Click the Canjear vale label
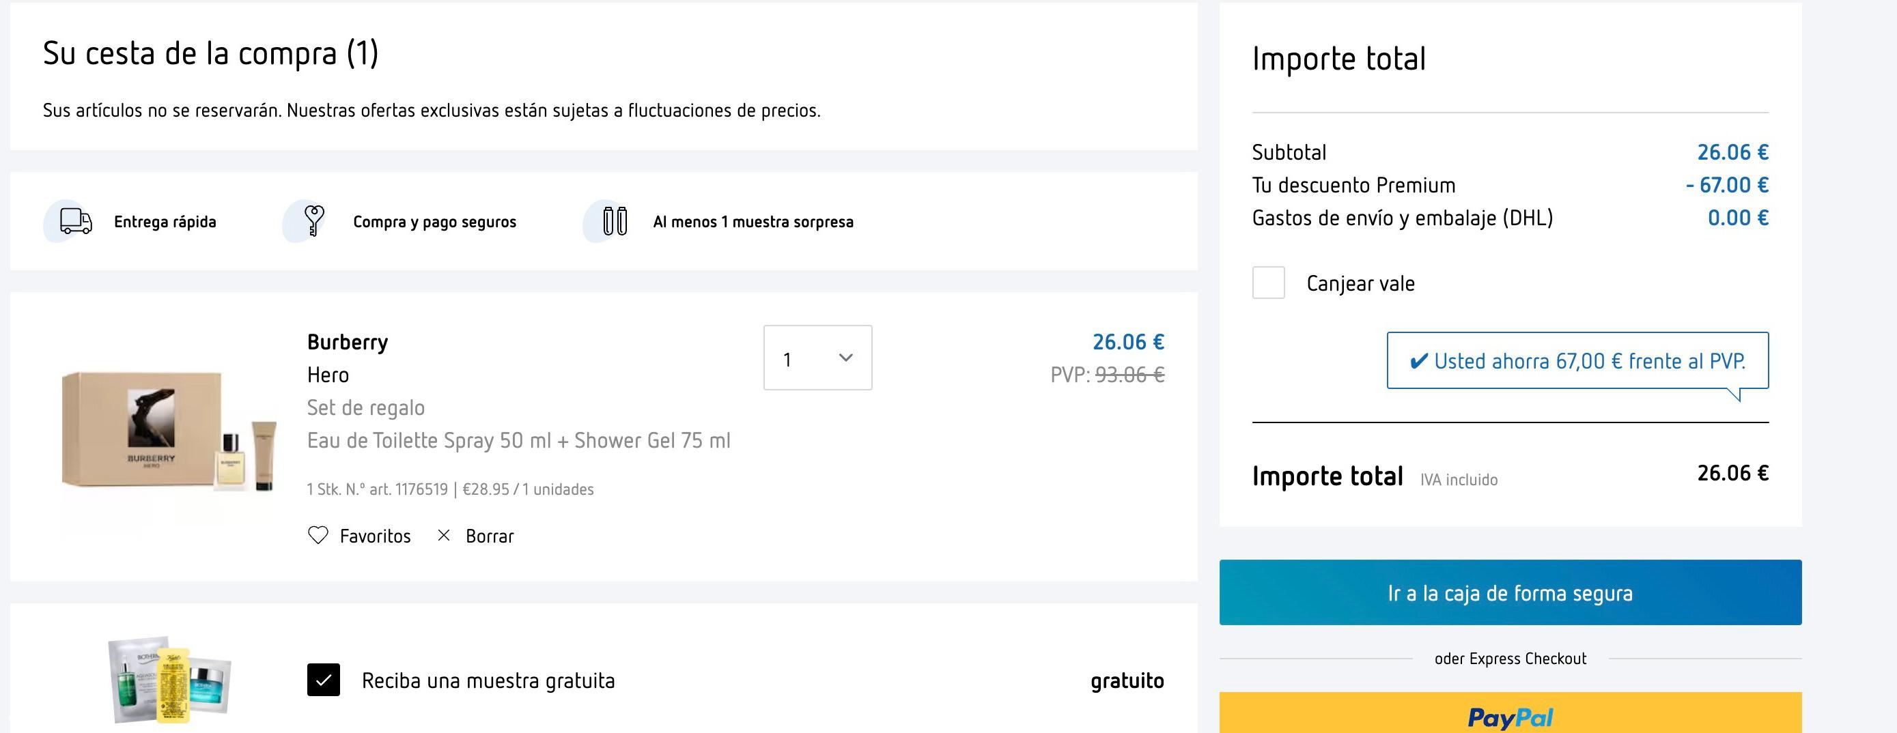Viewport: 1897px width, 733px height. pos(1360,283)
